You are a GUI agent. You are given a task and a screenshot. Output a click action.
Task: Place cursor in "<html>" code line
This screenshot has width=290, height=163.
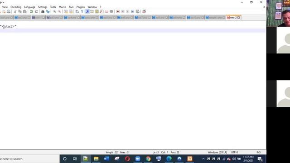8,26
